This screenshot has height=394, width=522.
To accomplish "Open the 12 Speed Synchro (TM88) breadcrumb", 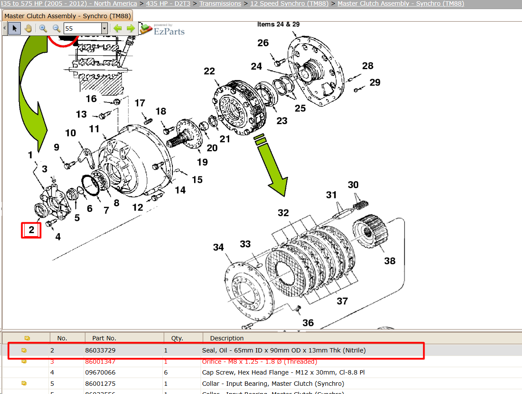I will pyautogui.click(x=289, y=3).
